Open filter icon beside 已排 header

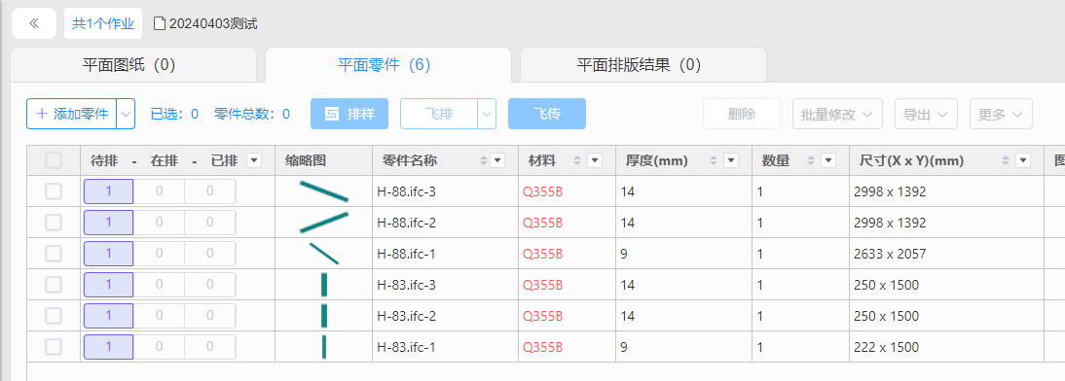click(x=254, y=160)
